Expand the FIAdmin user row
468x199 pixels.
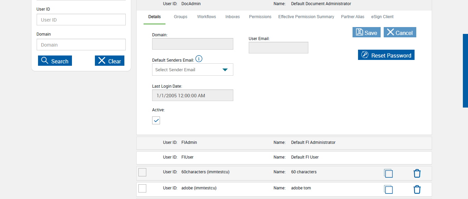coord(284,143)
